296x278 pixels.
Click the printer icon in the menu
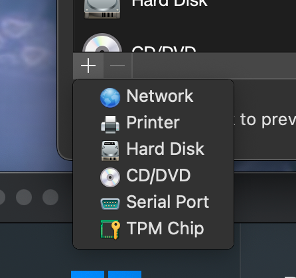(110, 124)
